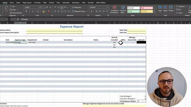
Task: Click the Cut command
Action: tap(12, 7)
